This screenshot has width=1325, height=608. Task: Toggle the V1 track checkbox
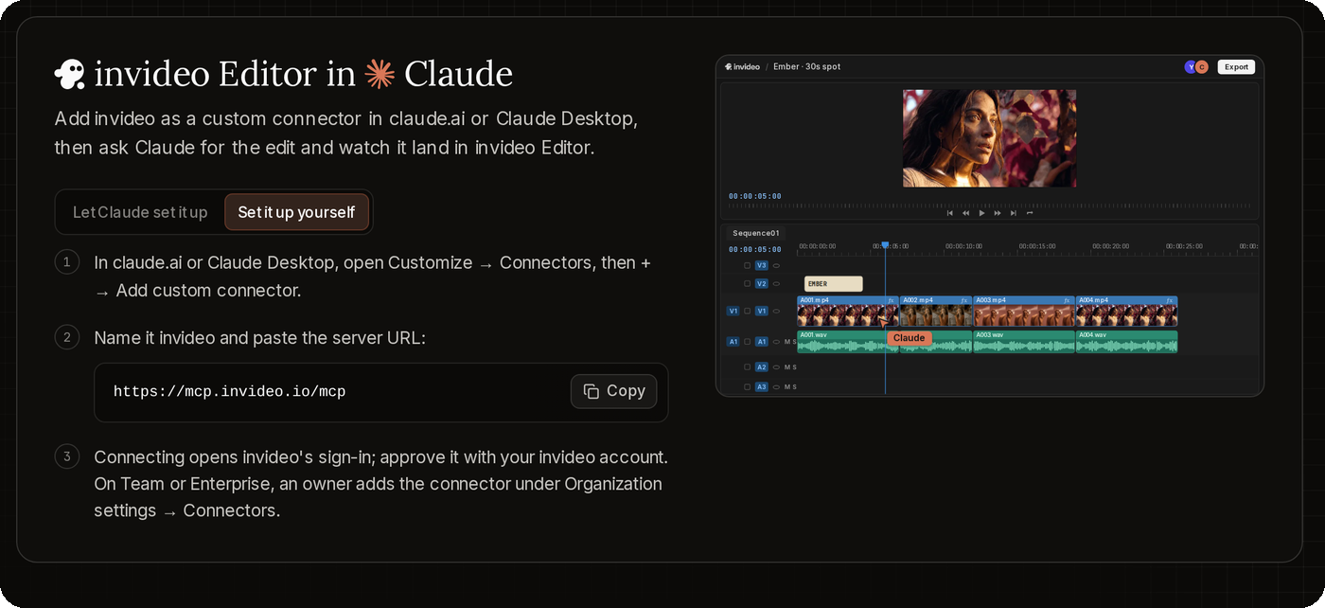coord(747,311)
